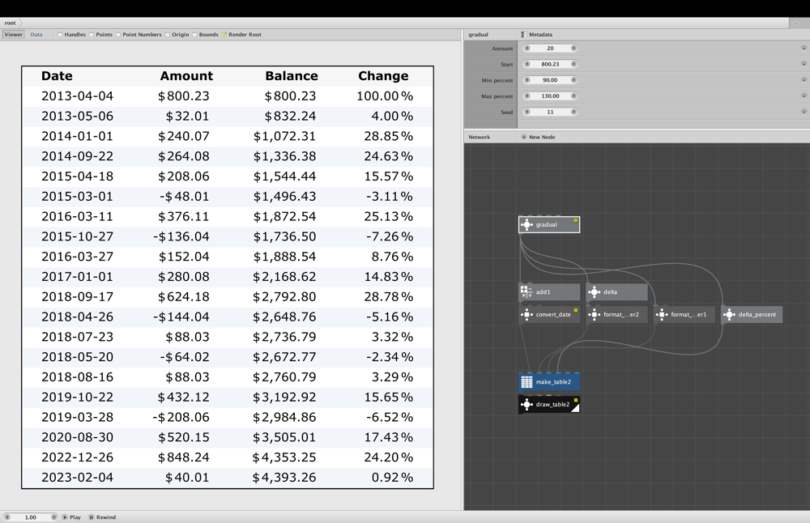This screenshot has width=810, height=523.
Task: Select the delta node icon
Action: pyautogui.click(x=594, y=291)
